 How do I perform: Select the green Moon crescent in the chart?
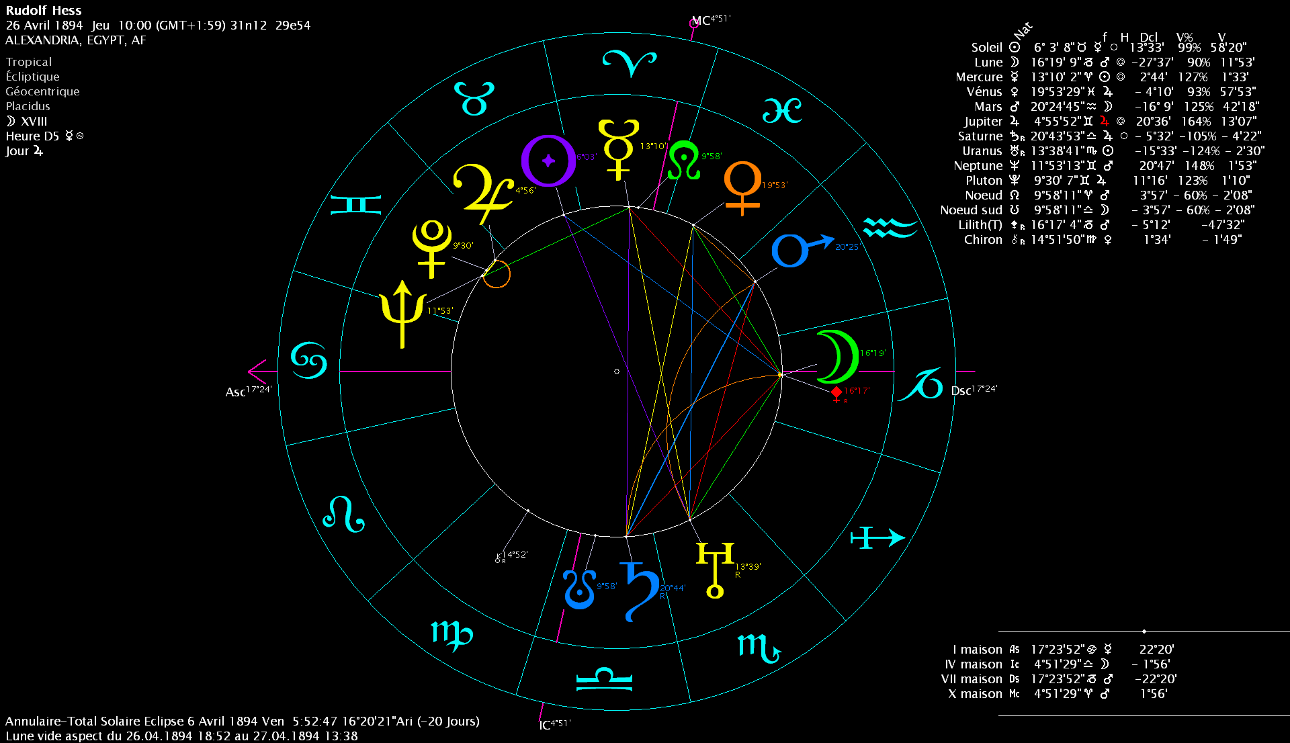[837, 356]
